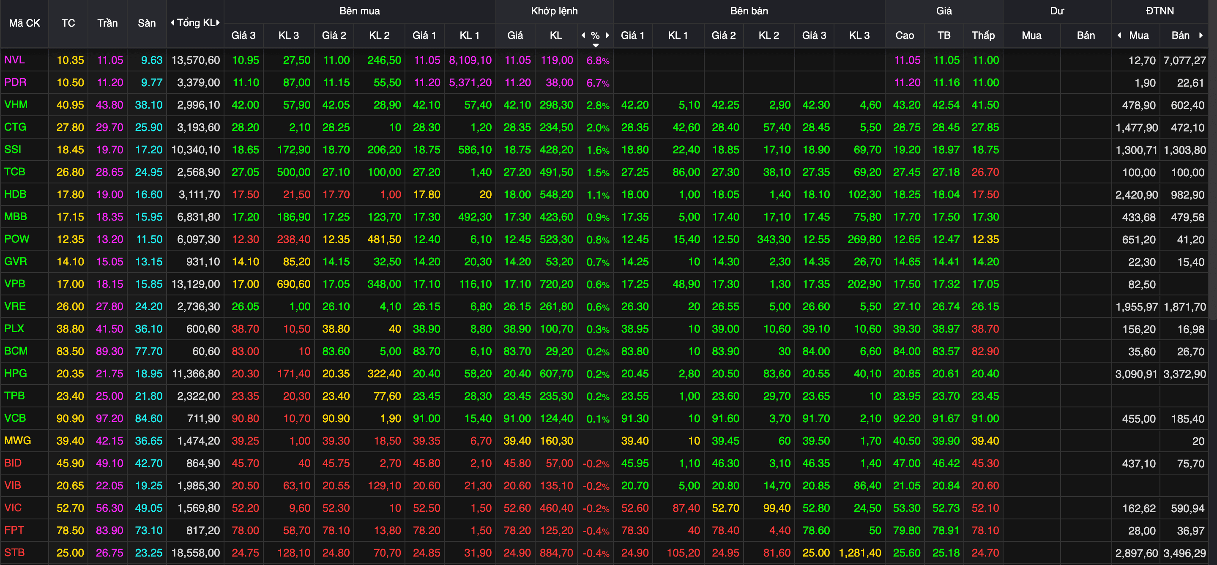Image resolution: width=1217 pixels, height=565 pixels.
Task: Click STB total volume 18,558,00
Action: click(196, 553)
